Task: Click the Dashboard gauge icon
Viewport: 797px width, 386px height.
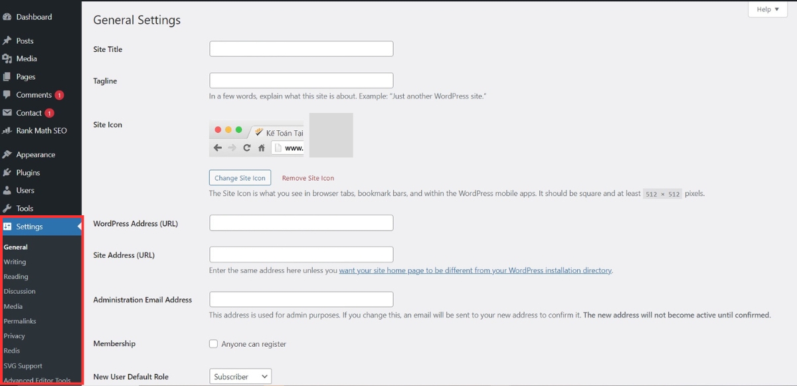Action: coord(7,17)
